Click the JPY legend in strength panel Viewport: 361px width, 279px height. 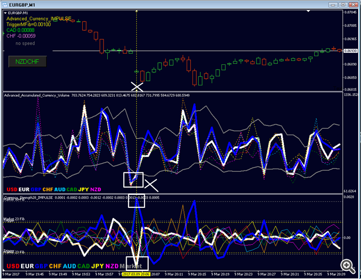point(98,266)
